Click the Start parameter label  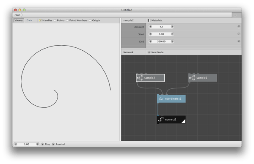pyautogui.click(x=141, y=34)
